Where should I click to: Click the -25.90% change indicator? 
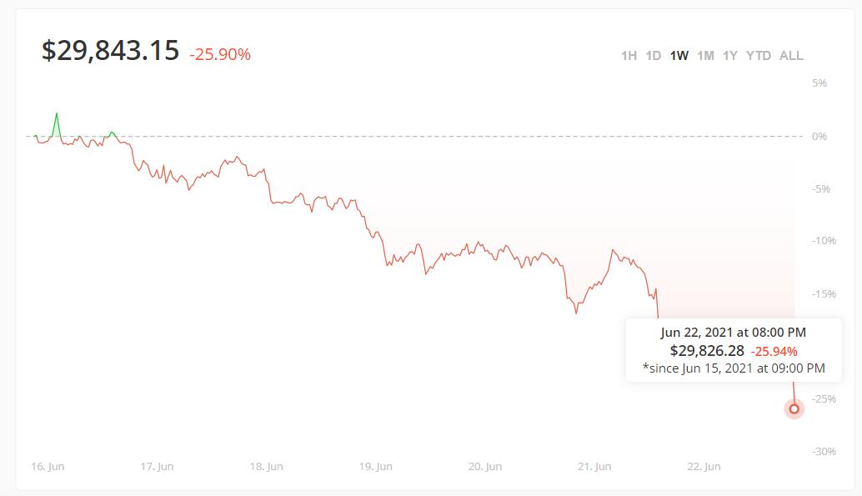click(220, 55)
